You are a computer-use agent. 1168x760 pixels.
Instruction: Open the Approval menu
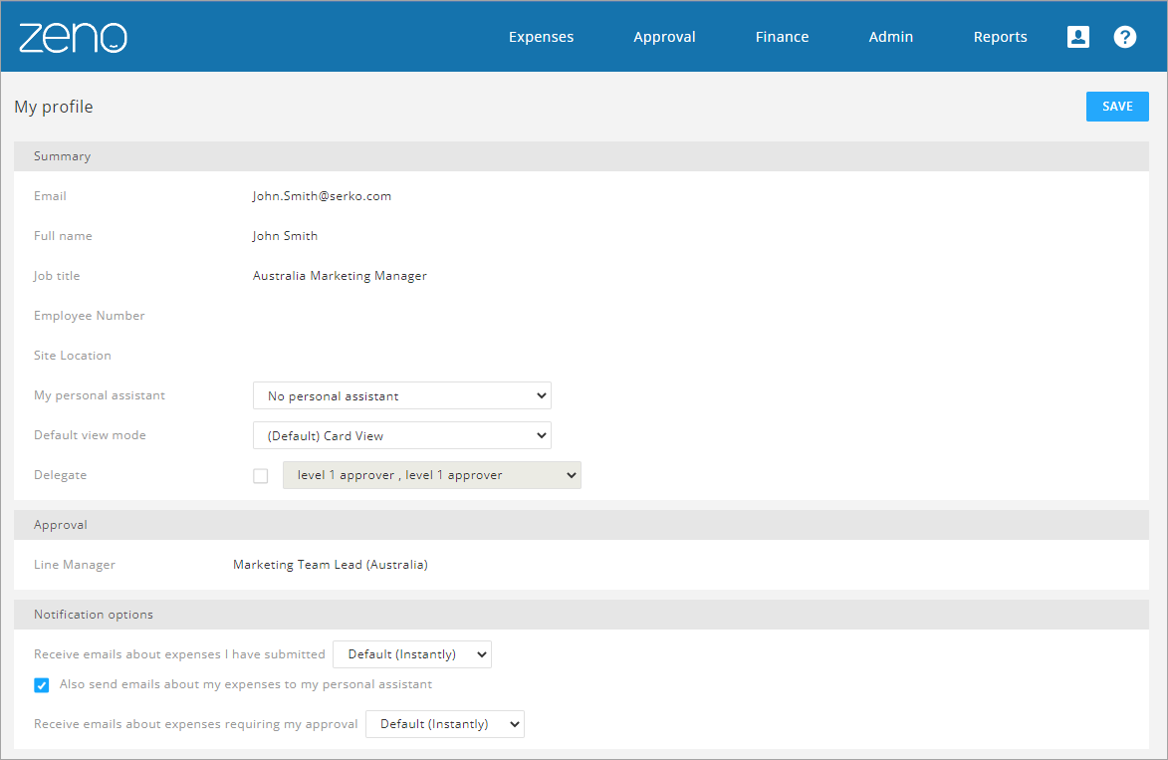(664, 37)
